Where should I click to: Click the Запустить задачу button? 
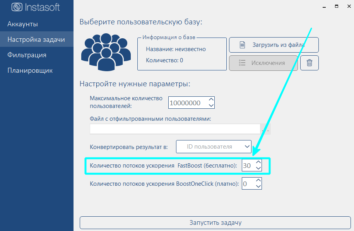[x=215, y=222]
